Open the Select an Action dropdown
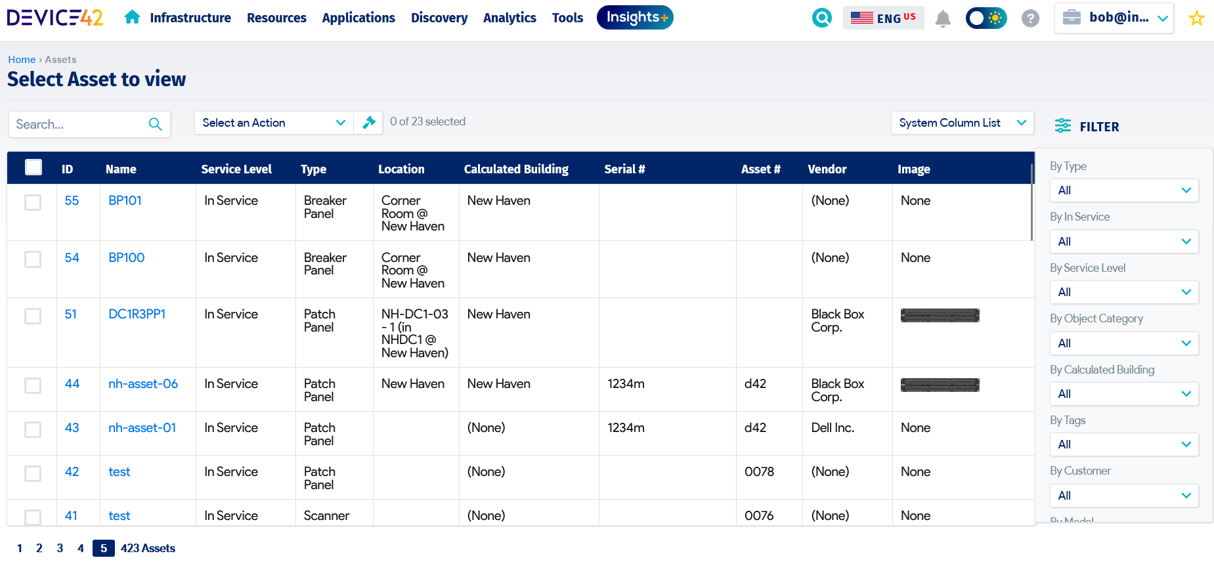This screenshot has width=1214, height=562. (x=273, y=123)
